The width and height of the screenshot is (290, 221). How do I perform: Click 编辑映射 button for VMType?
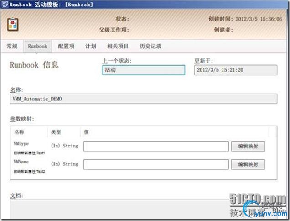pyautogui.click(x=248, y=146)
